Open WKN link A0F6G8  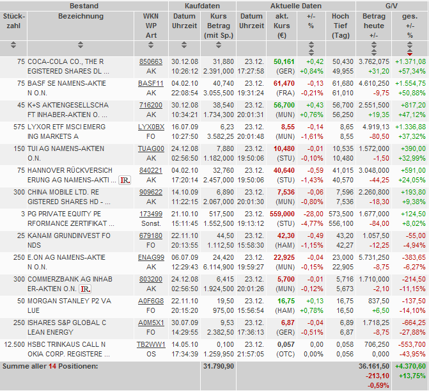point(151,301)
